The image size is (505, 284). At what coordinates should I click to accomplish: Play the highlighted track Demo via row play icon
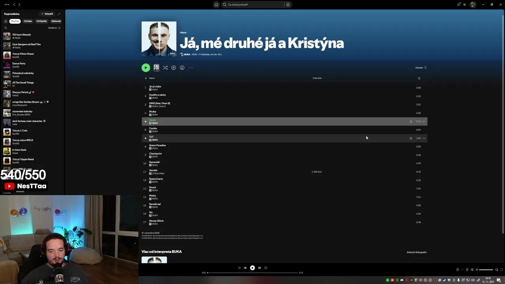pos(145,121)
